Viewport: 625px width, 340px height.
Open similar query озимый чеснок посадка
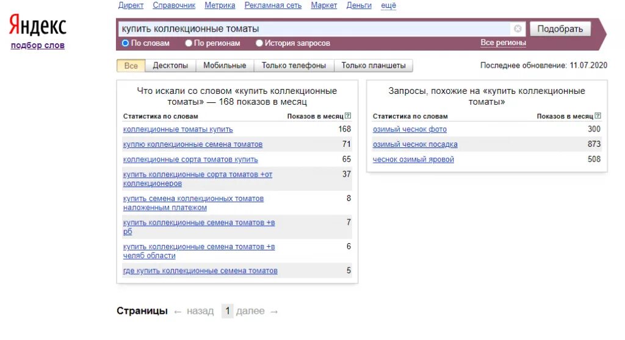coord(415,144)
